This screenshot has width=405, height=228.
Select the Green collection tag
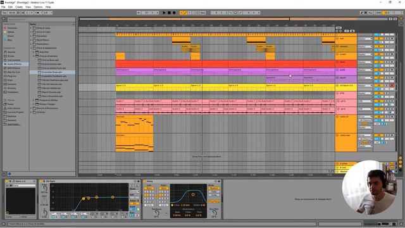coord(11,36)
